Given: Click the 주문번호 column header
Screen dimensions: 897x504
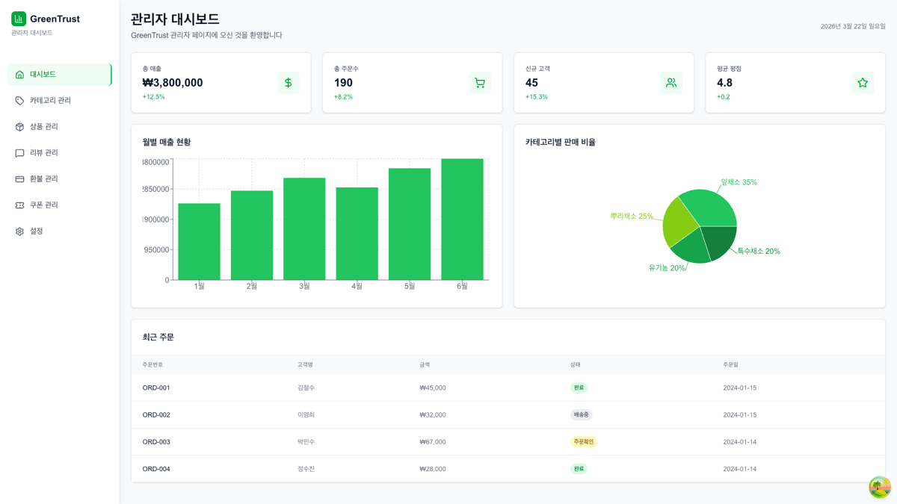Looking at the screenshot, I should [152, 365].
